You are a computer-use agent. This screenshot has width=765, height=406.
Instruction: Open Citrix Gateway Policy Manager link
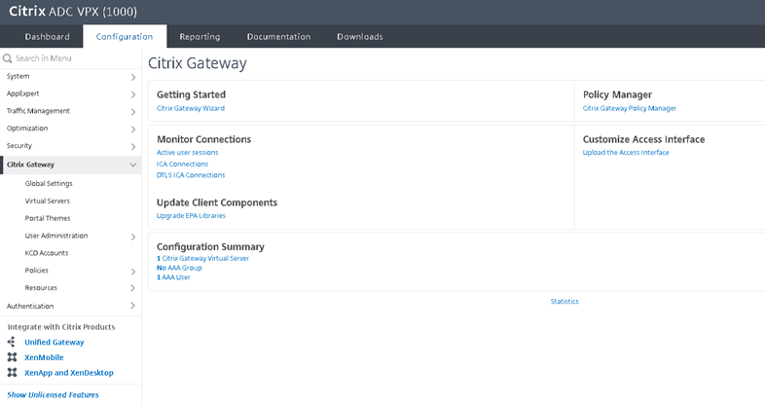[x=629, y=108]
